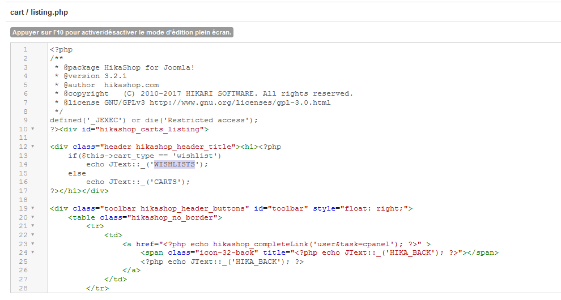Fold the table block on line 20

tap(32, 217)
